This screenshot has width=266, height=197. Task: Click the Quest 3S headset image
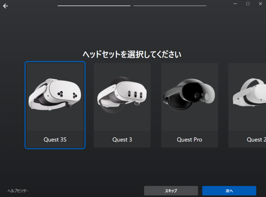click(x=55, y=94)
